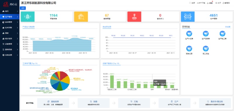234x111 pixels.
Task: Expand the 生产管理 sidebar menu
Action: pos(10,17)
